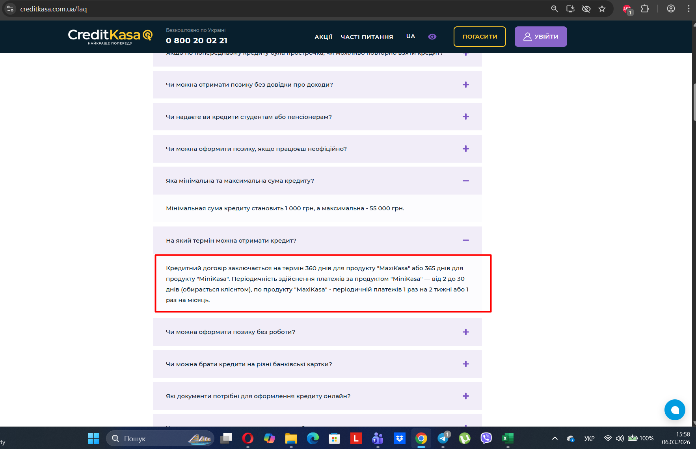Open the clock showing 15:58 06.03.2026

coord(676,438)
